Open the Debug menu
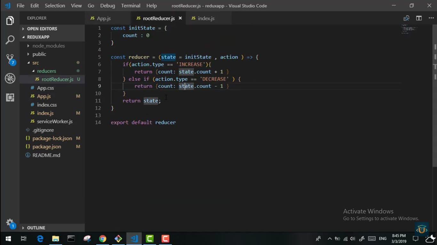Image resolution: width=437 pixels, height=245 pixels. [107, 6]
